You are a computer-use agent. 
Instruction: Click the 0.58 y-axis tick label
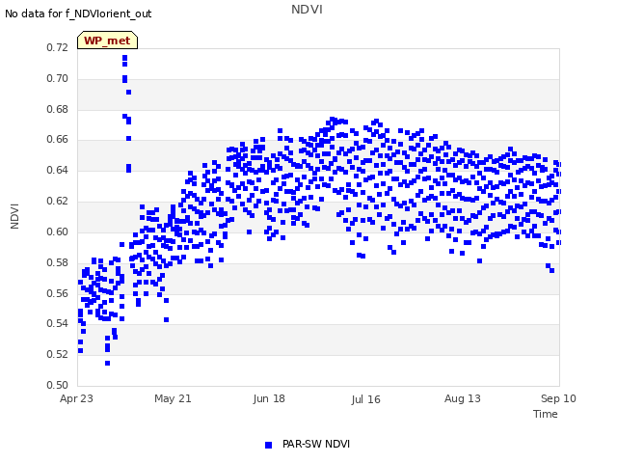click(x=58, y=262)
